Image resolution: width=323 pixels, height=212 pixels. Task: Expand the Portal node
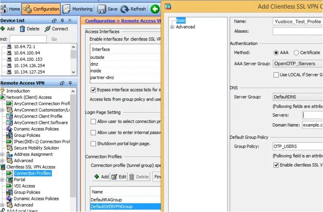[x=2, y=180]
